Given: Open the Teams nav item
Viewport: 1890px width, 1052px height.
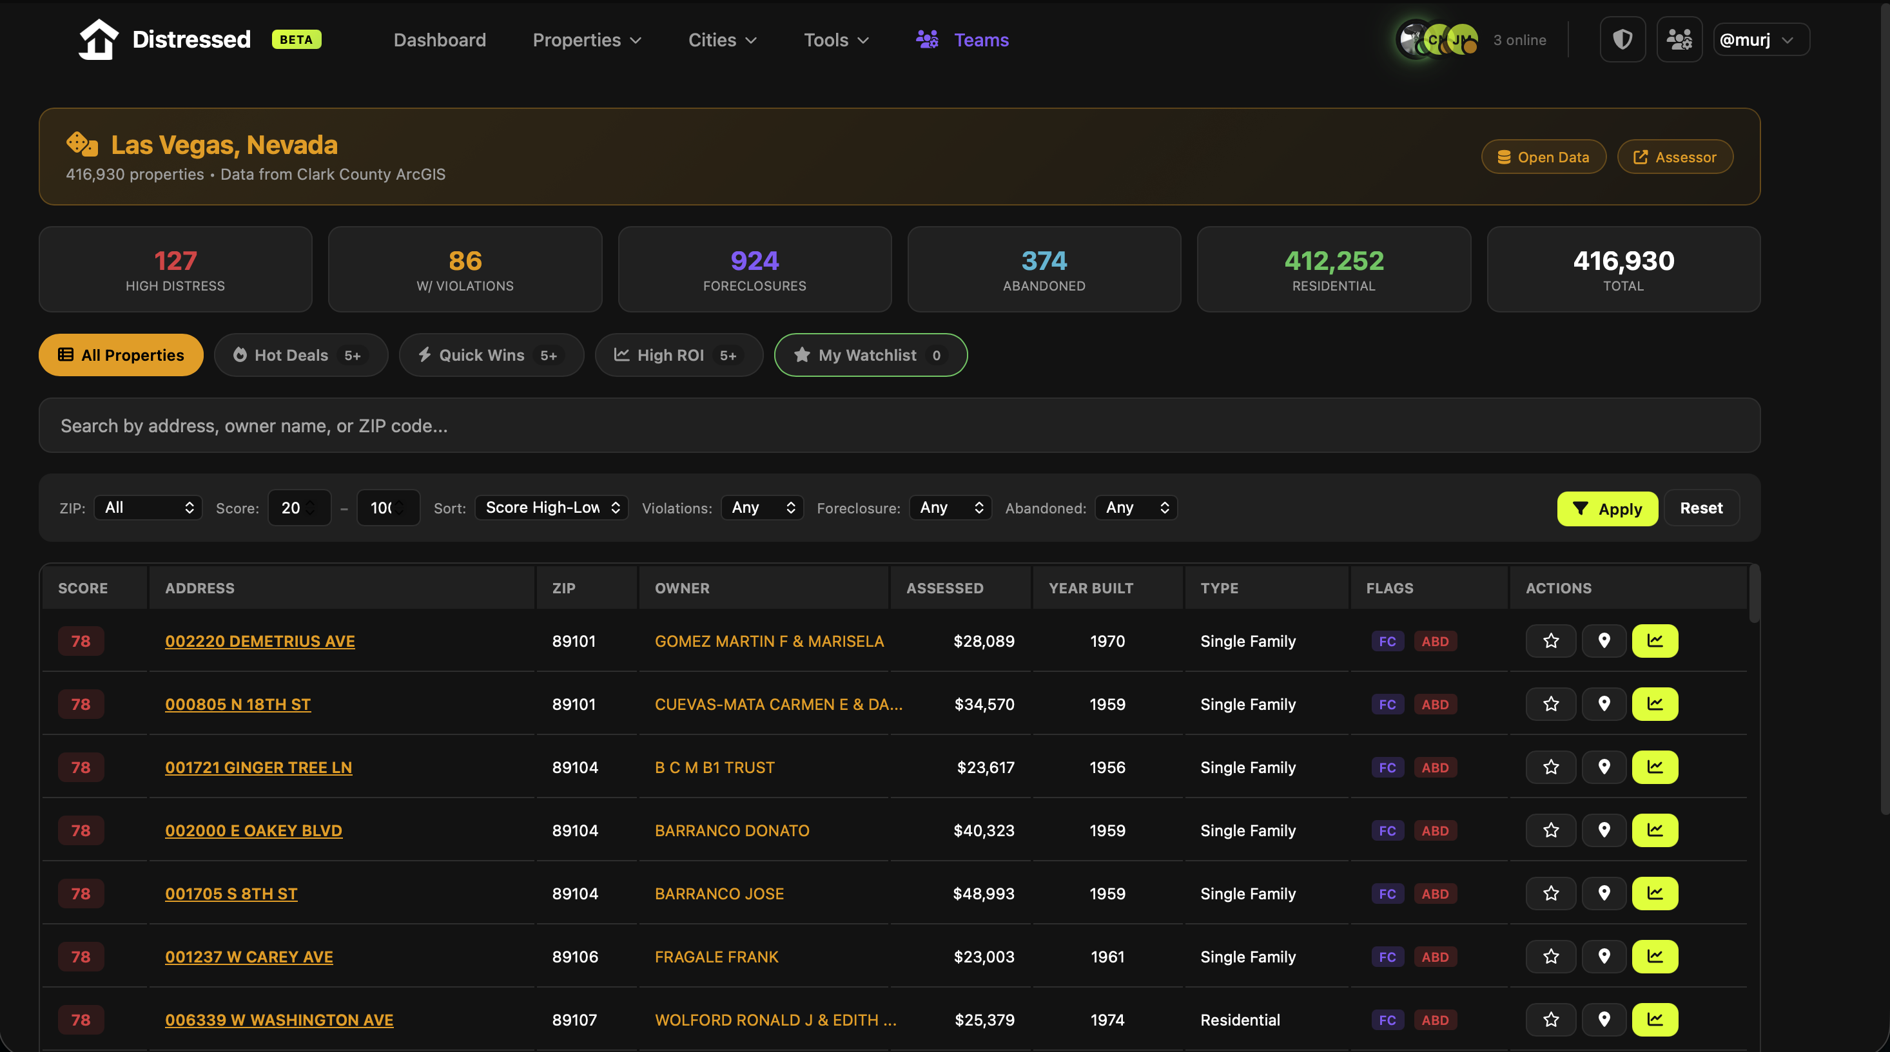Looking at the screenshot, I should coord(962,39).
